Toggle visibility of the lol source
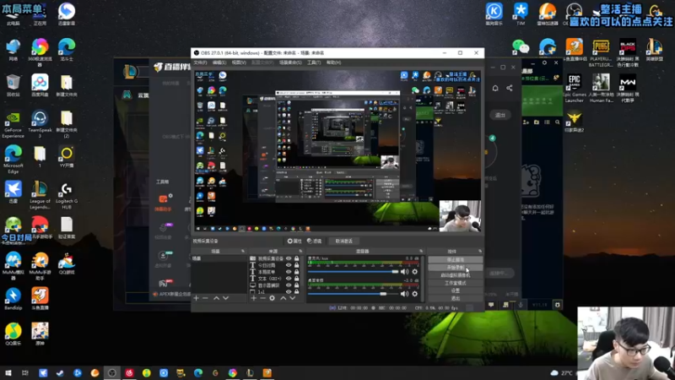The height and width of the screenshot is (380, 675). click(289, 291)
